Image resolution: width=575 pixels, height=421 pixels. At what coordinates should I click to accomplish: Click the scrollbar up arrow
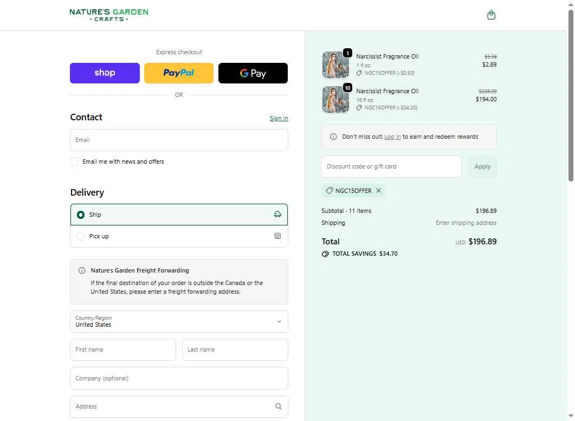pos(571,4)
